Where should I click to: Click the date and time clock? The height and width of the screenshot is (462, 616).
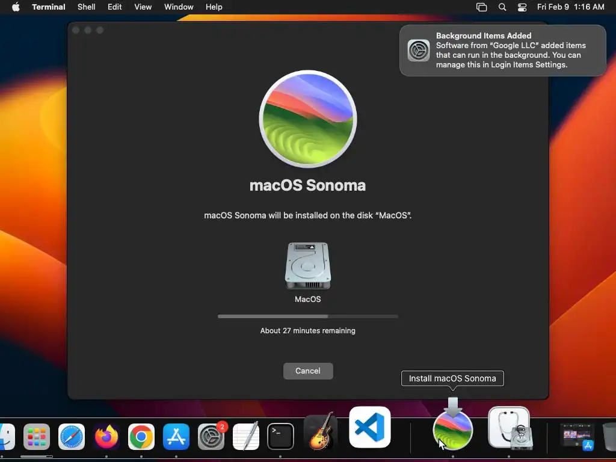coord(571,7)
